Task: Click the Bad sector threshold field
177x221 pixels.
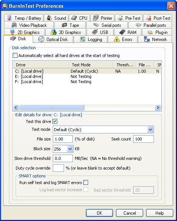Action: [x=144, y=190]
